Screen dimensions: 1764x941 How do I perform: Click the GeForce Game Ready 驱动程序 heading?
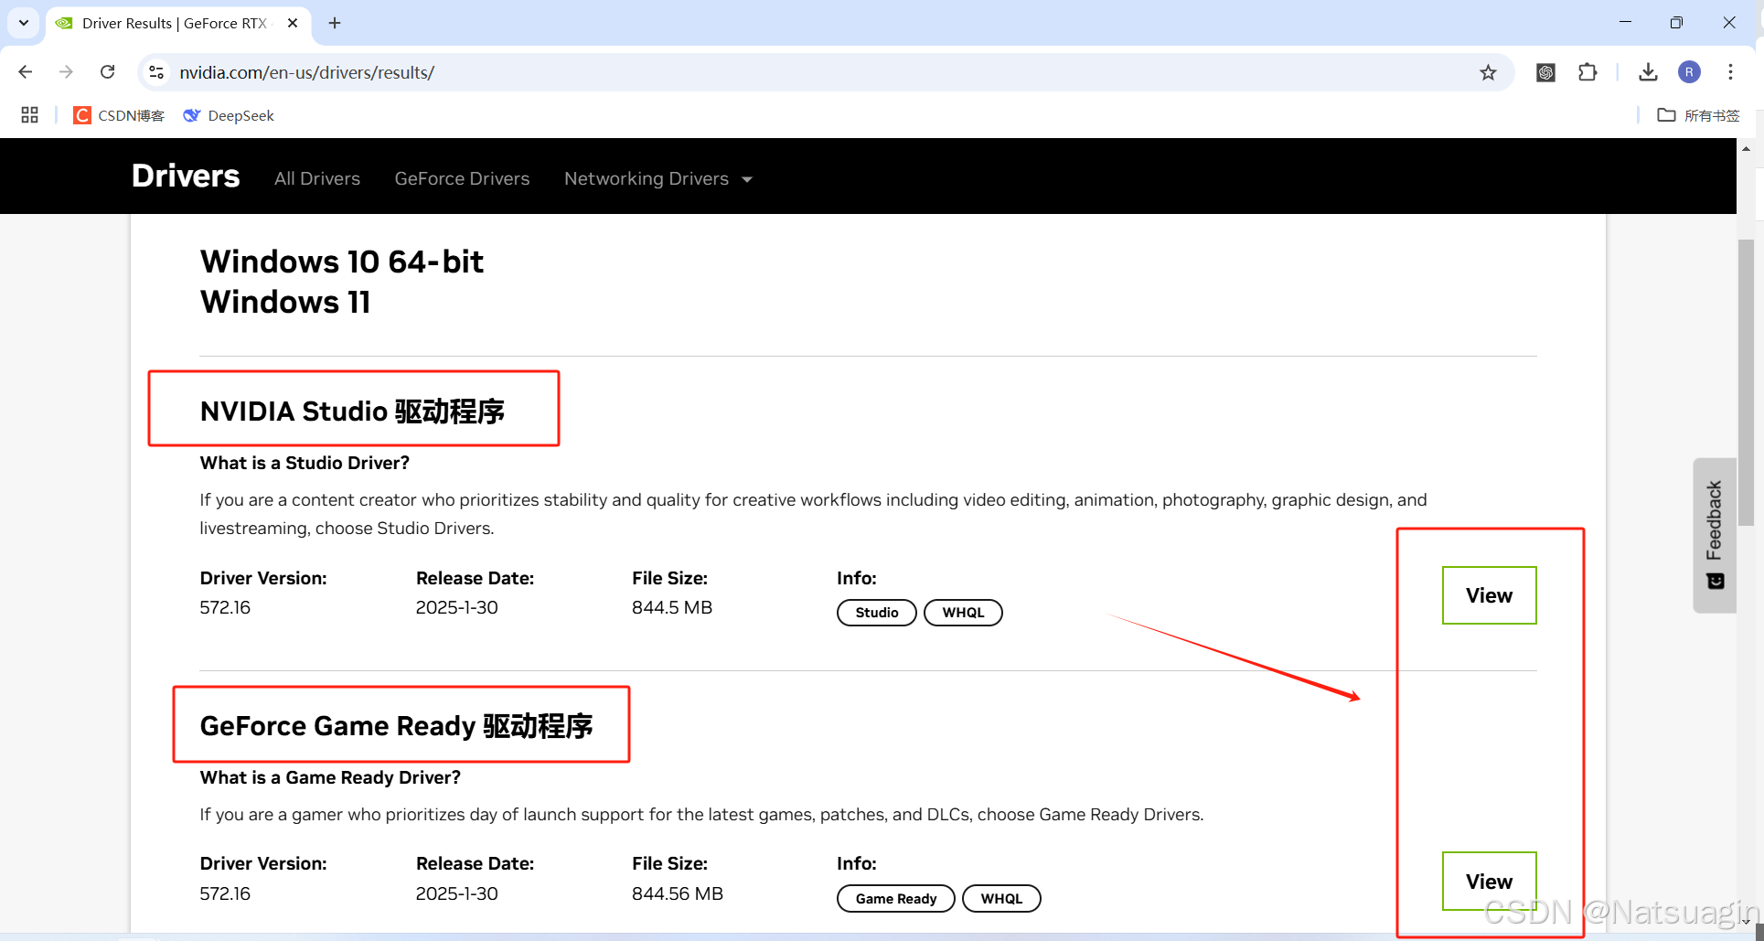point(396,726)
